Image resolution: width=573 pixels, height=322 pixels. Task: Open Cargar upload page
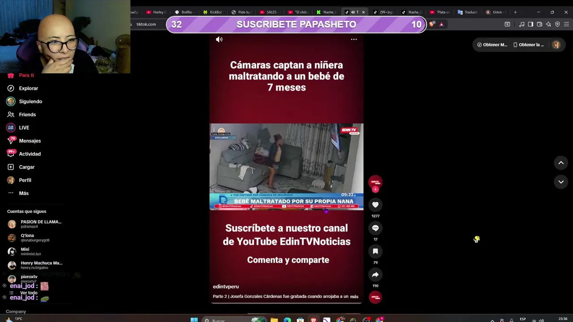click(26, 167)
